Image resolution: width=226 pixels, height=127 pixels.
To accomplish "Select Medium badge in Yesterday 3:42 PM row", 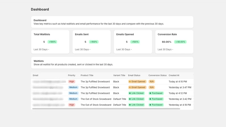I will [73, 99].
